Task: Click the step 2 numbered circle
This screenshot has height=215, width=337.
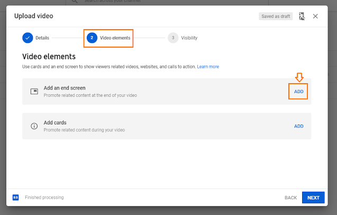Action: (92, 38)
